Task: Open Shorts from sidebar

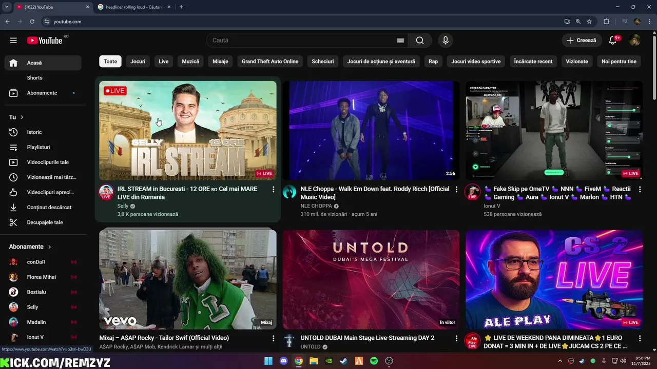Action: pyautogui.click(x=43, y=78)
